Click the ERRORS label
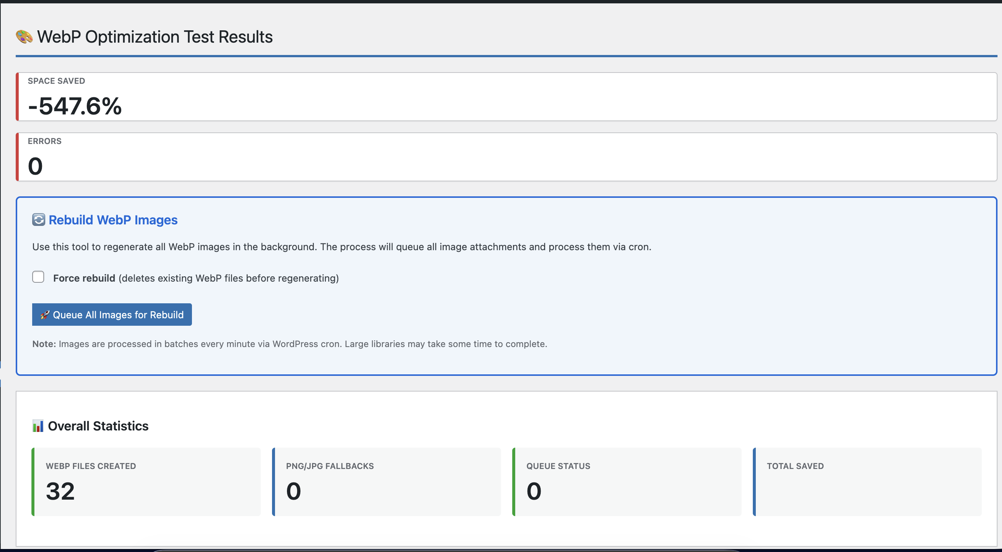The height and width of the screenshot is (552, 1002). pyautogui.click(x=45, y=141)
